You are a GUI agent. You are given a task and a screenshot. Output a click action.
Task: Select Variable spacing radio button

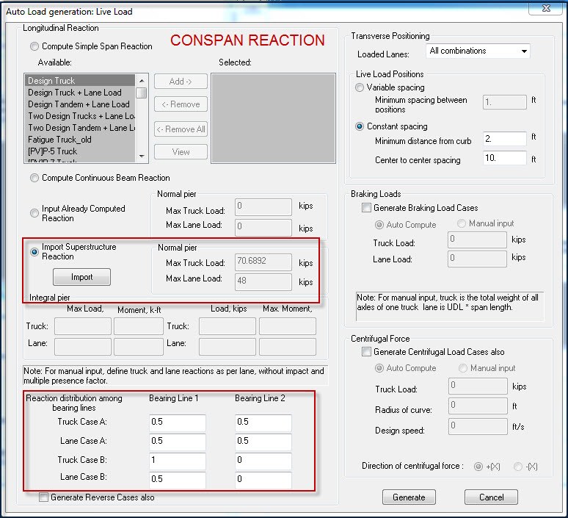click(x=360, y=87)
